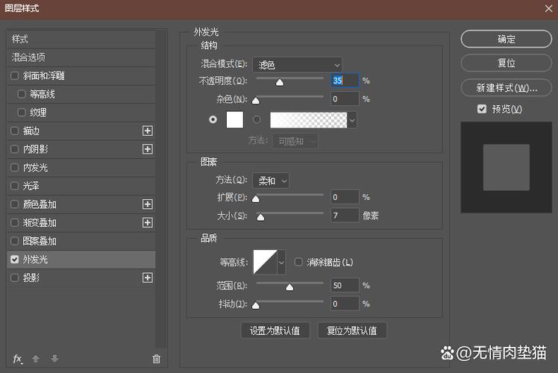Close the 图层样式 dialog
This screenshot has width=558, height=373.
coord(548,8)
